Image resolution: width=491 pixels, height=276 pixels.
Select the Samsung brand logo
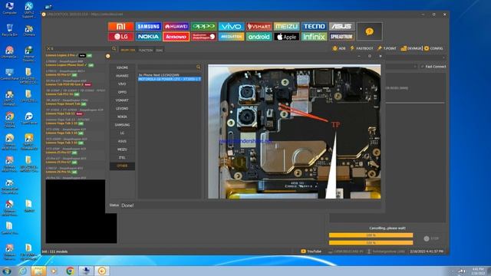[x=148, y=27]
